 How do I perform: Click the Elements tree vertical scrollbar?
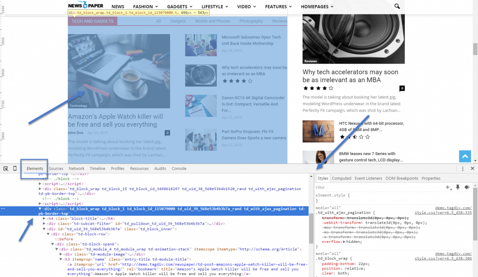[x=311, y=229]
